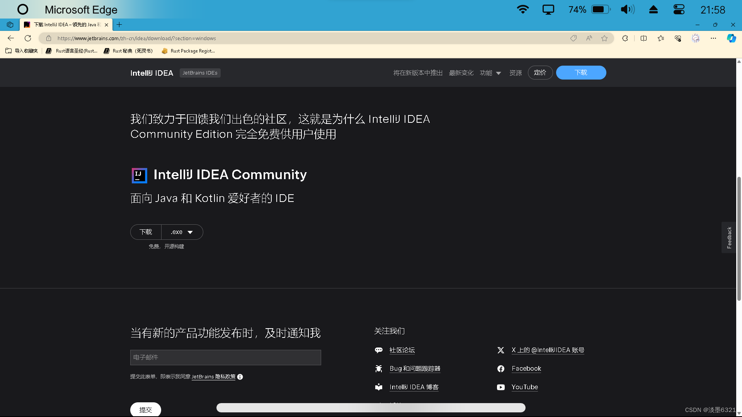
Task: Open the 社区论坛 link
Action: pos(402,350)
